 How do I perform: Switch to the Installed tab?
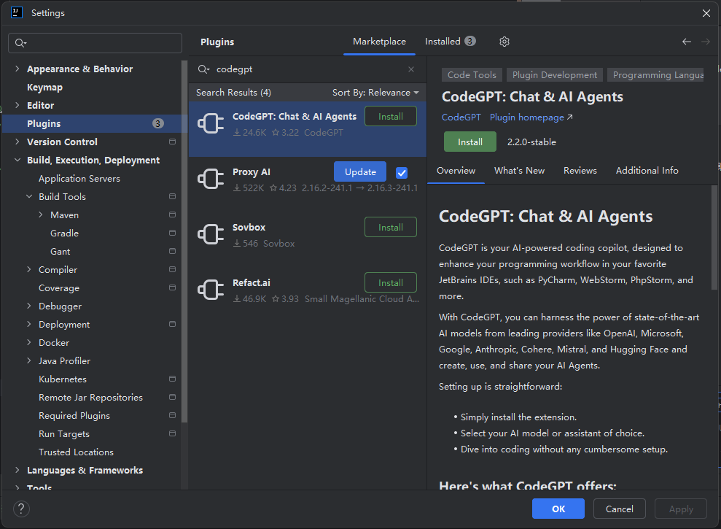tap(450, 42)
